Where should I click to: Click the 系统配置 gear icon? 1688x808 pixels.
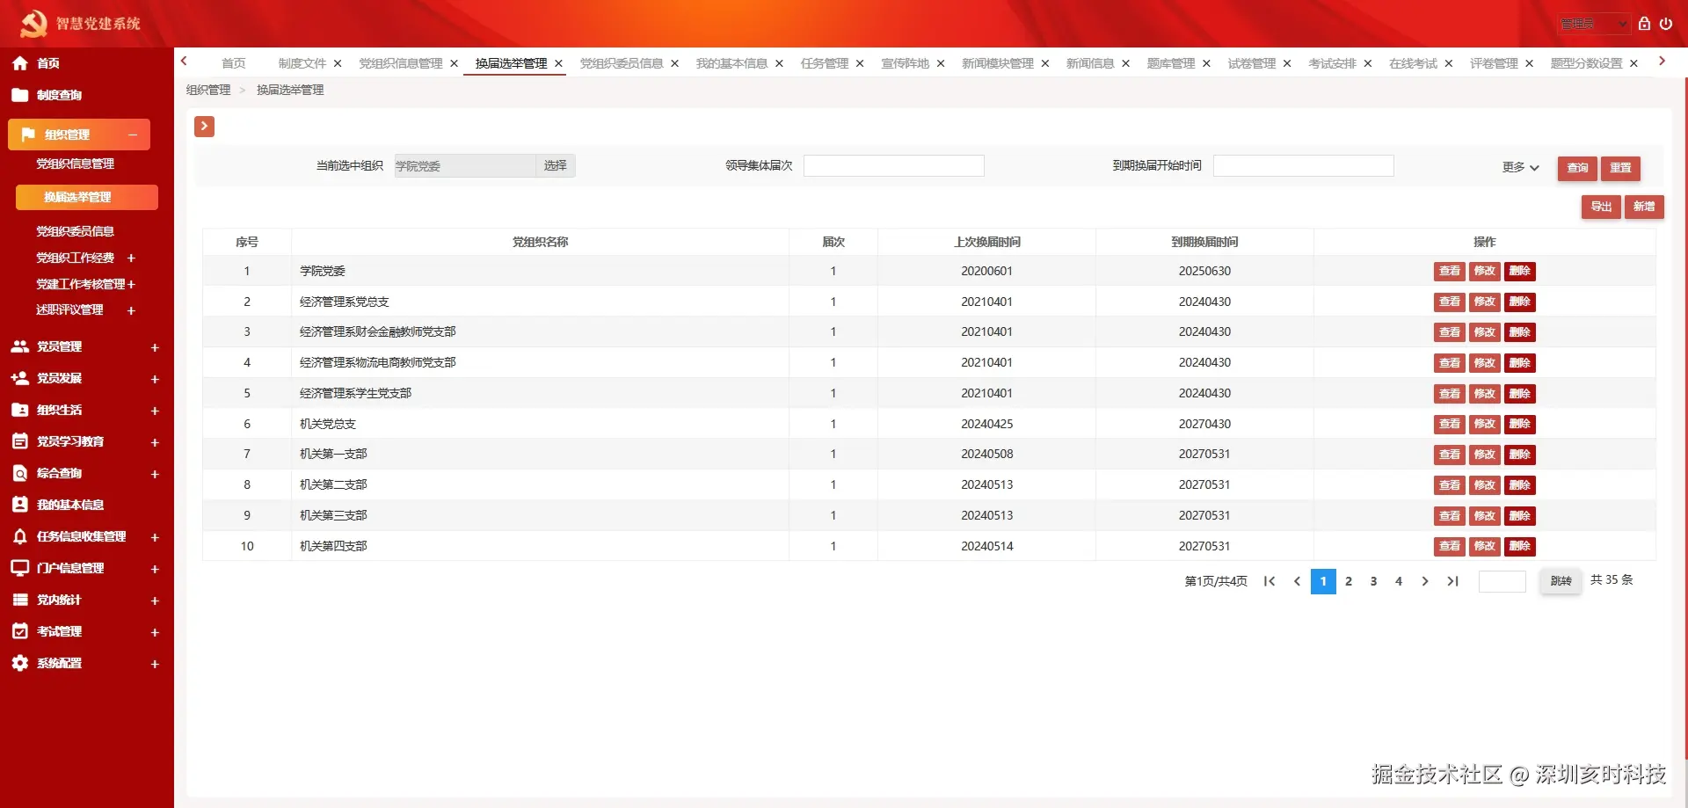pyautogui.click(x=19, y=663)
